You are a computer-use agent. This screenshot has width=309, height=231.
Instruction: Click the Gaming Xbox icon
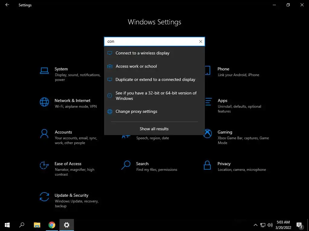tap(208, 134)
